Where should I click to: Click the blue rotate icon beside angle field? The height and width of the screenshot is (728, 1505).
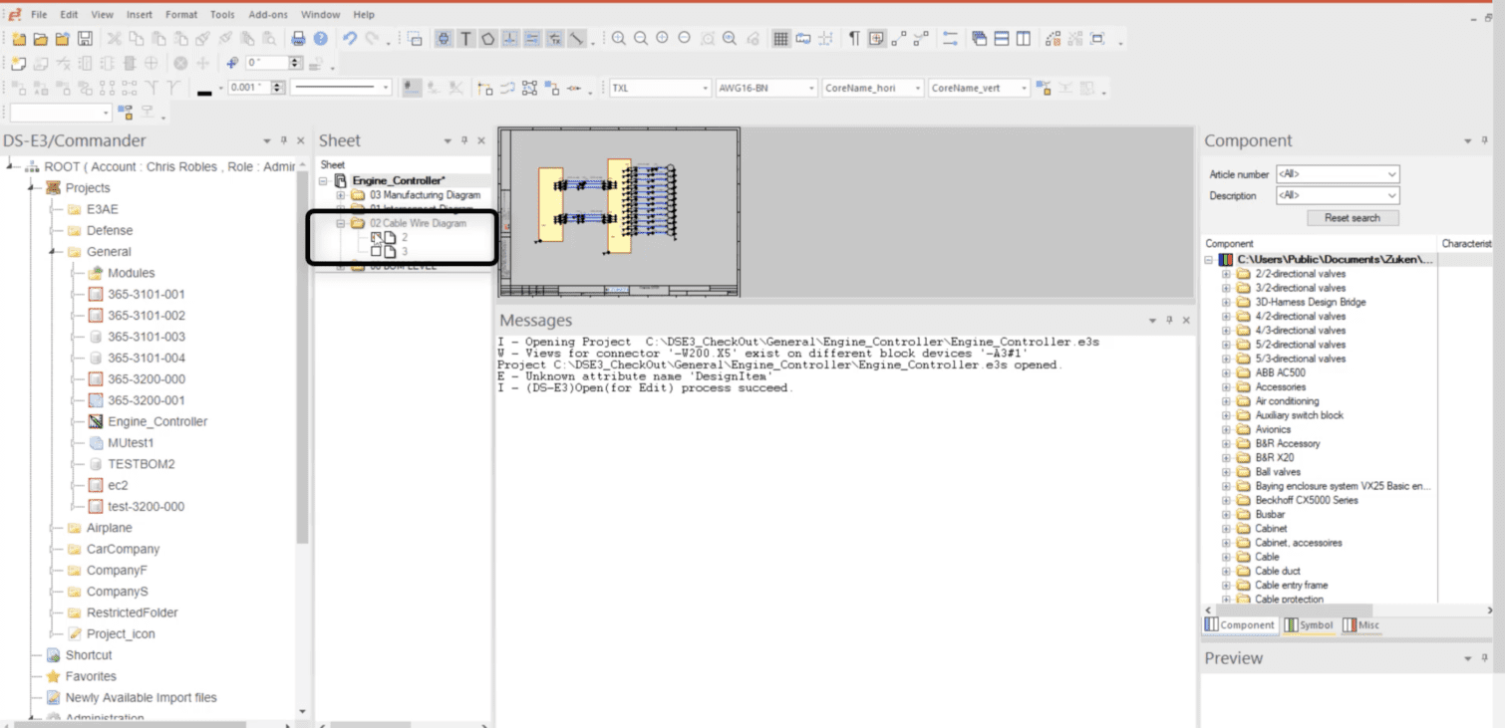click(x=232, y=63)
